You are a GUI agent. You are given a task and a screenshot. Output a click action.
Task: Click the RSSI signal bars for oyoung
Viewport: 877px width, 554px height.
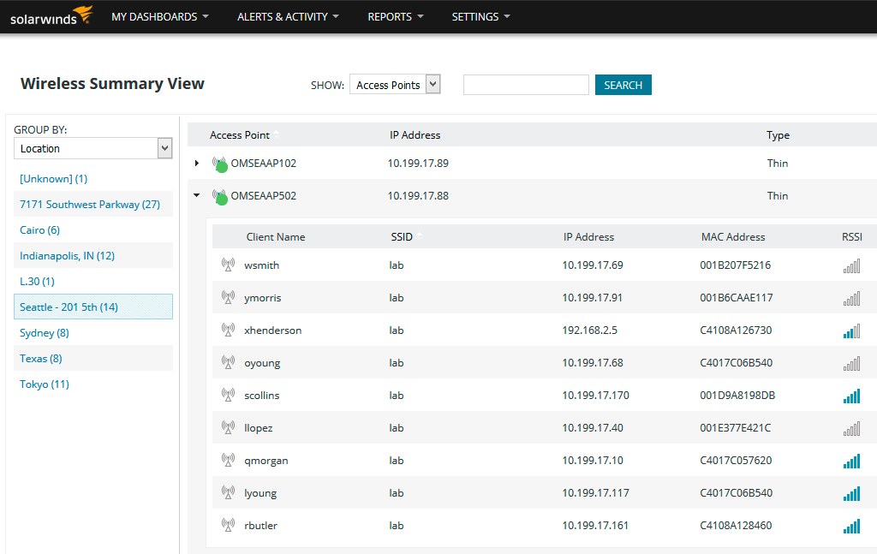pos(851,363)
